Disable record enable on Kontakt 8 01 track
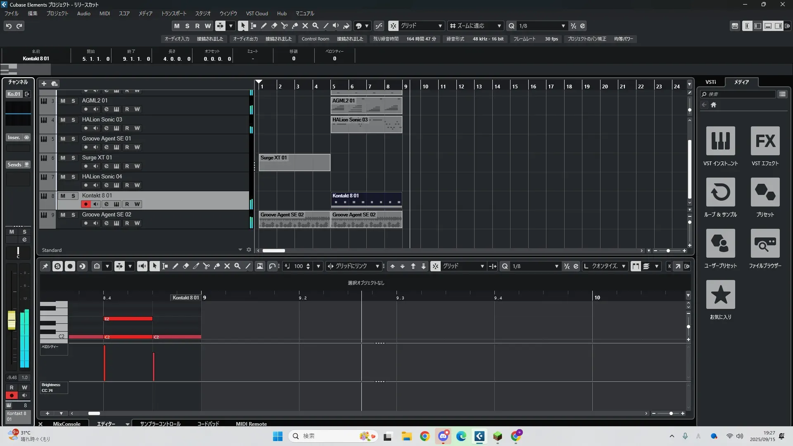Viewport: 793px width, 446px height. click(85, 204)
